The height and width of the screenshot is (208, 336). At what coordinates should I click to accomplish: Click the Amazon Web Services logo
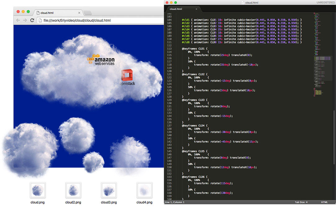[x=101, y=59]
